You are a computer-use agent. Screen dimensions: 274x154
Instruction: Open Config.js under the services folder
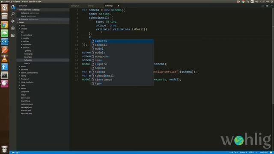(x=43, y=57)
